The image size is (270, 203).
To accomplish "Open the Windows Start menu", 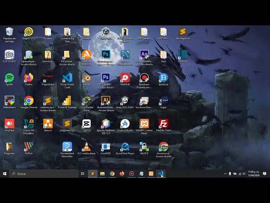I will pyautogui.click(x=5, y=174).
